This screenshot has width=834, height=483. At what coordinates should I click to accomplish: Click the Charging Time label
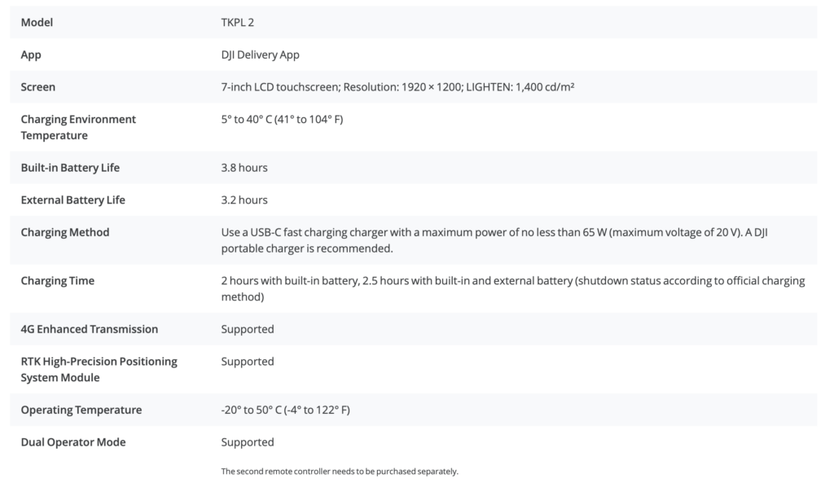point(57,281)
